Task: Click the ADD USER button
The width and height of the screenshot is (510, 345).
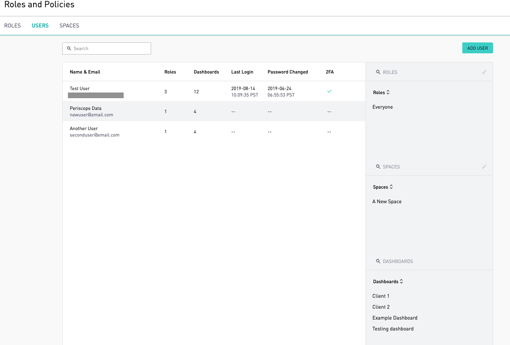Action: coord(477,48)
